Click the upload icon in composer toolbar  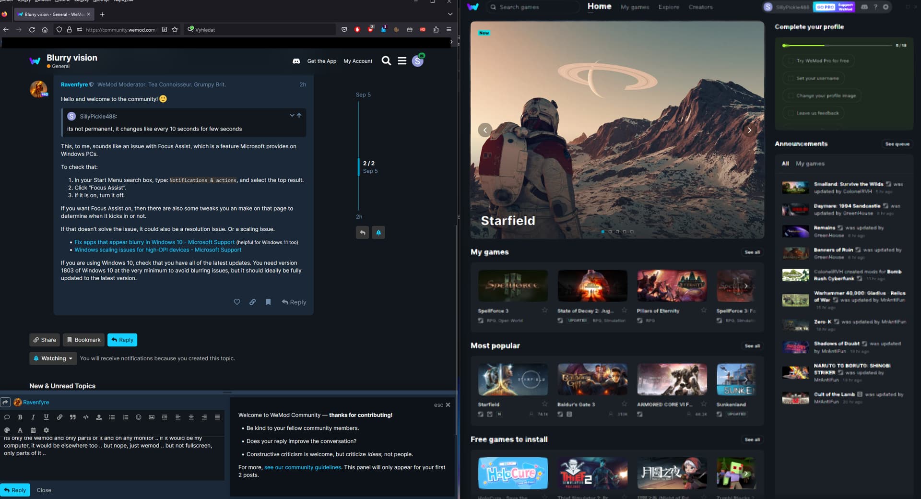point(99,417)
